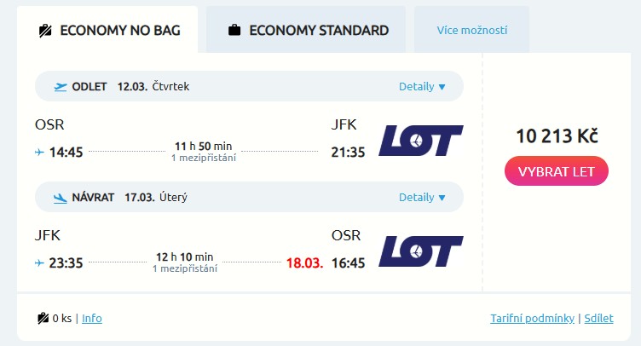The image size is (641, 346).
Task: Click the LOT airline logo for return flight
Action: tap(420, 251)
